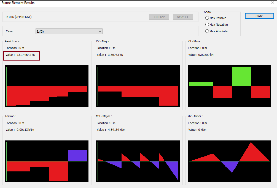277x188 pixels.
Task: Select the Max Absolute radio button
Action: (207, 31)
